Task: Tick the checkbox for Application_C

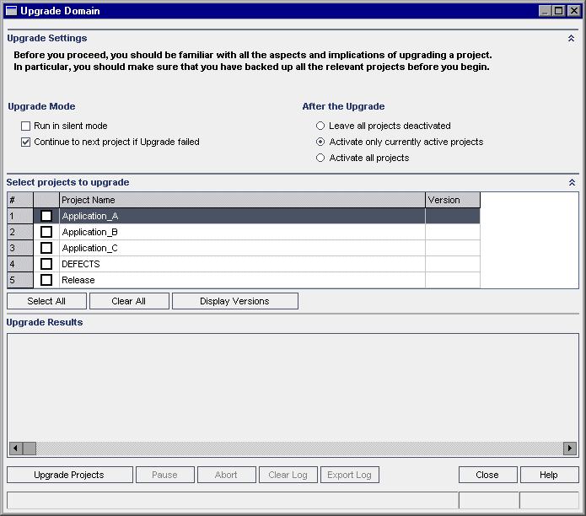Action: click(46, 248)
